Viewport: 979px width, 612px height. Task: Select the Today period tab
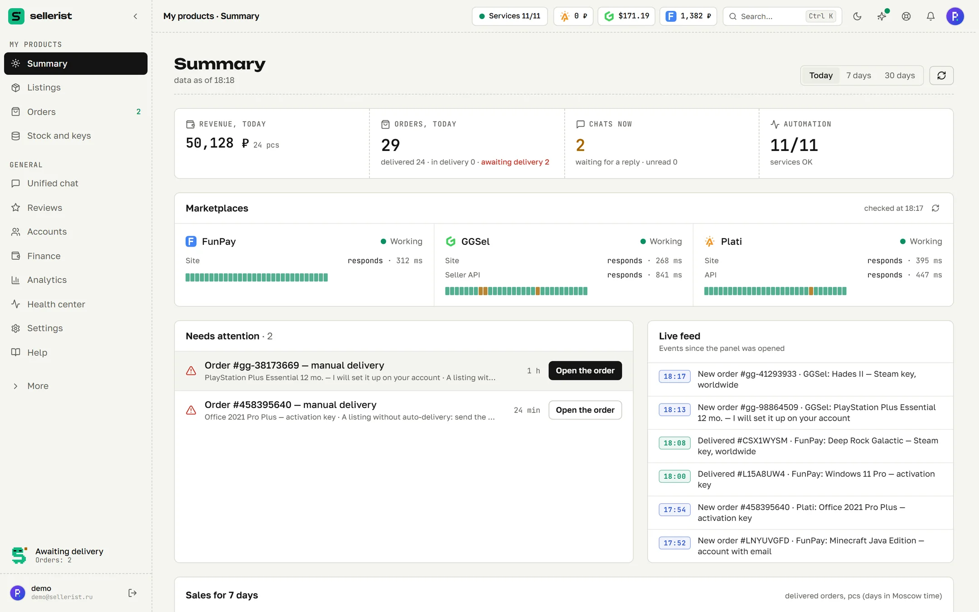pyautogui.click(x=821, y=75)
